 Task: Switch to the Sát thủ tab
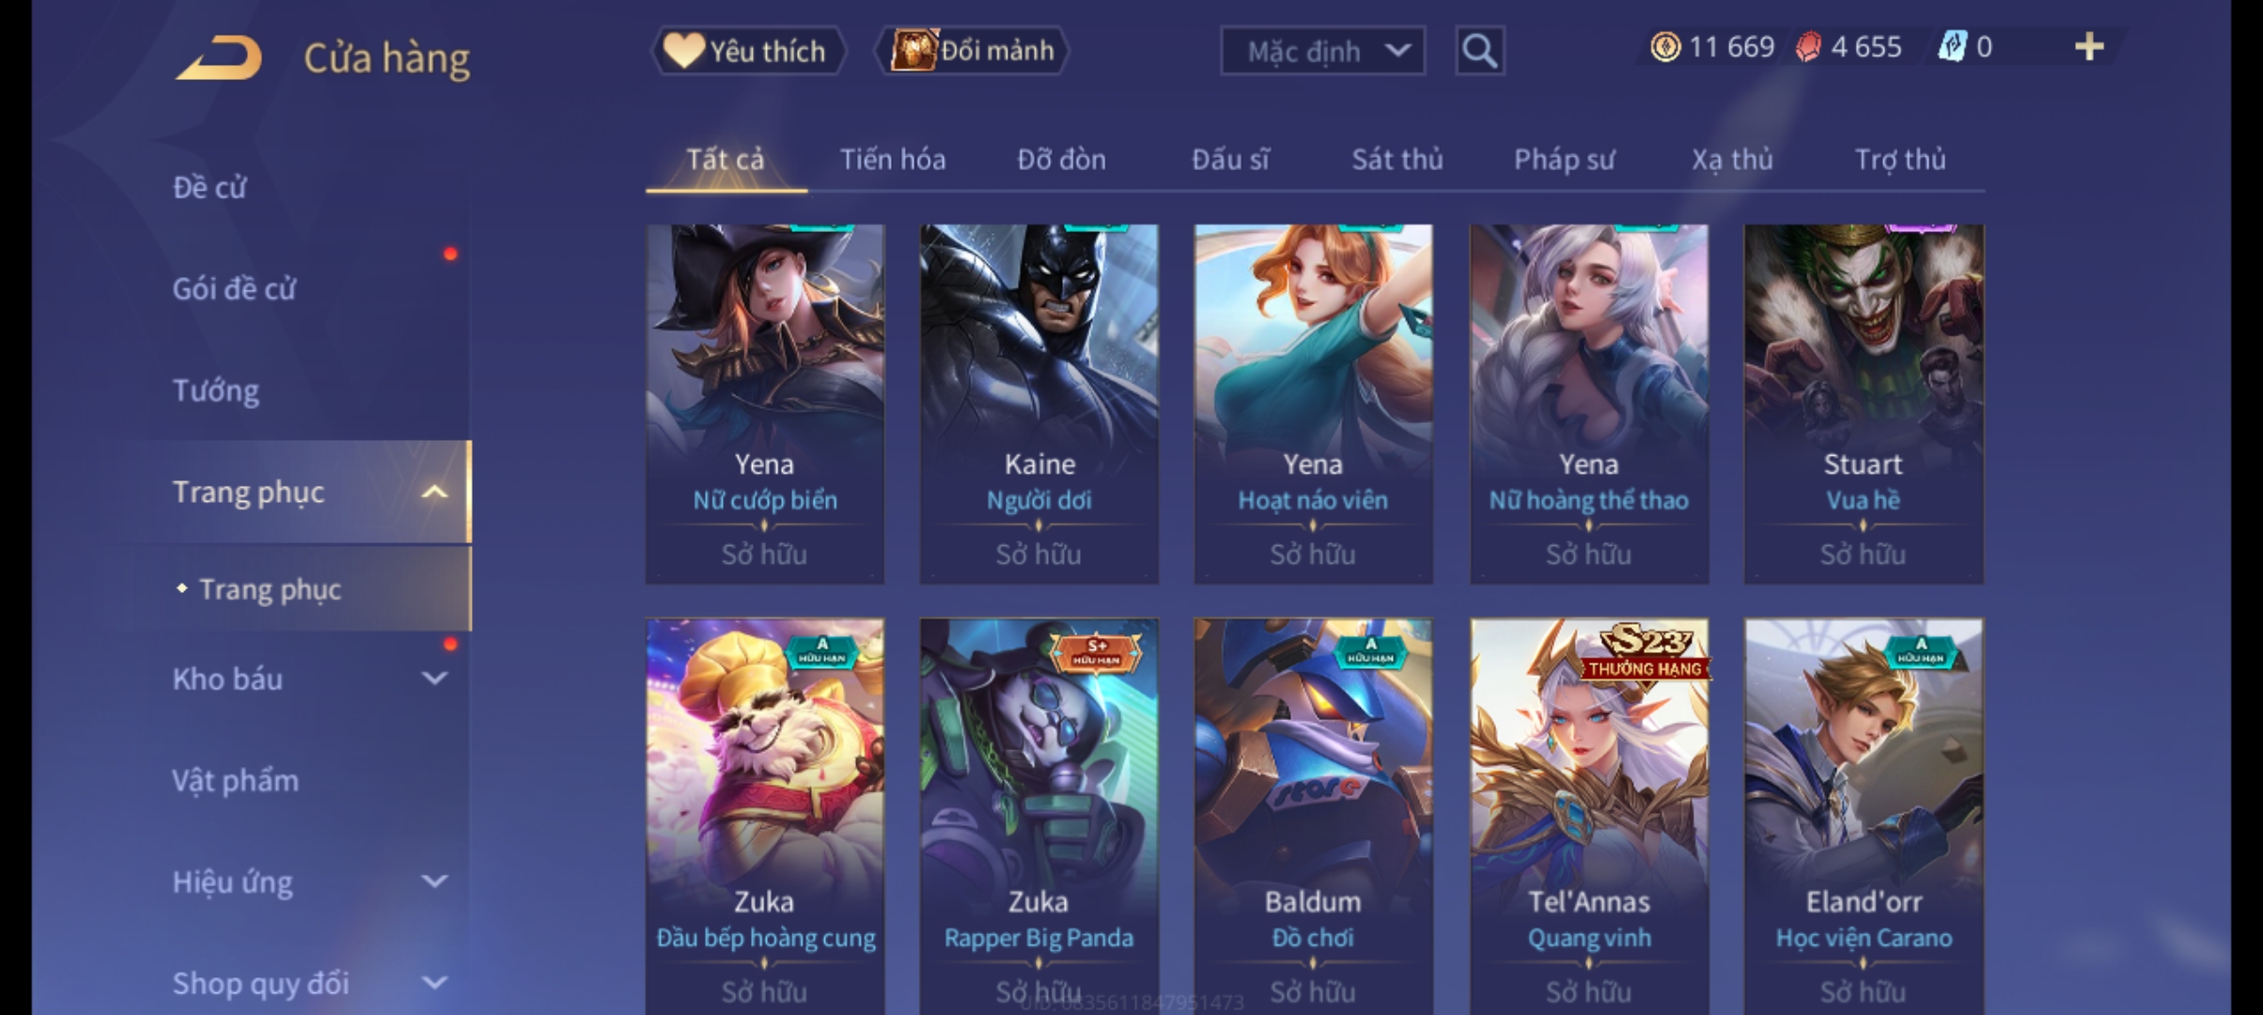(x=1397, y=159)
